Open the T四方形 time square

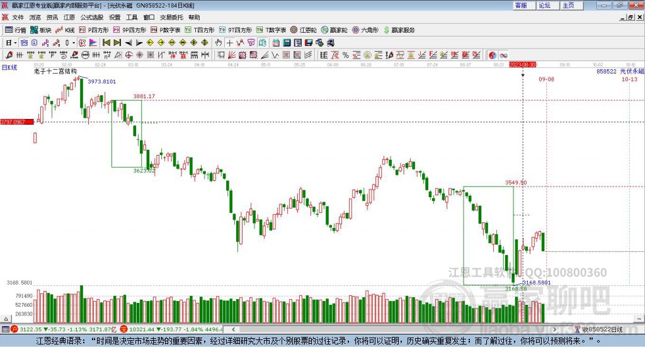(x=200, y=30)
